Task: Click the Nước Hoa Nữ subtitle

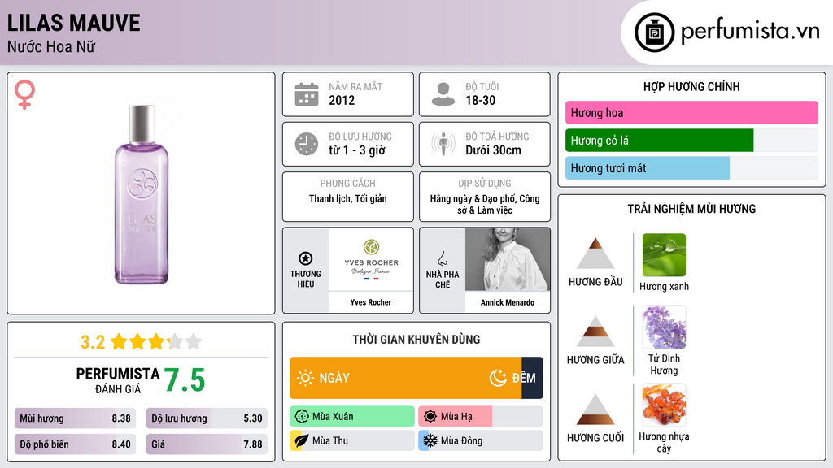Action: pyautogui.click(x=51, y=46)
